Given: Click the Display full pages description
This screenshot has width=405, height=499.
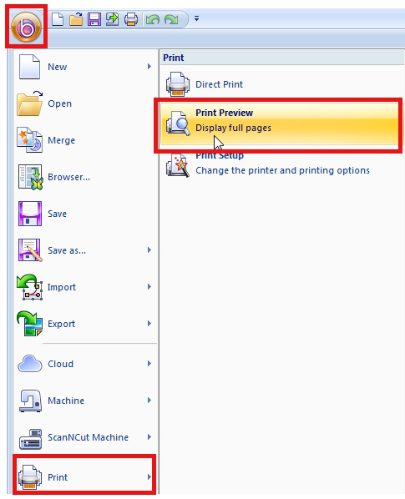Looking at the screenshot, I should (x=233, y=128).
